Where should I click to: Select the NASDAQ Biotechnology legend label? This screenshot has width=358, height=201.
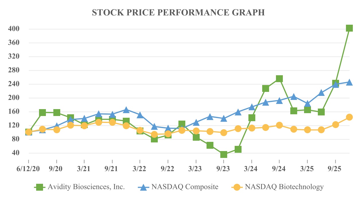click(284, 187)
